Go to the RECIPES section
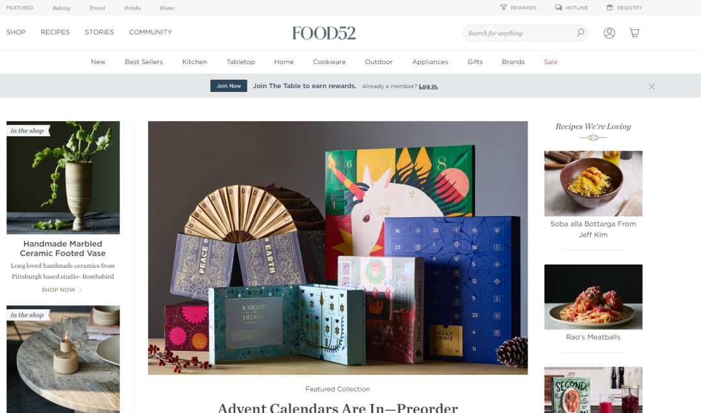The image size is (701, 413). click(x=55, y=32)
